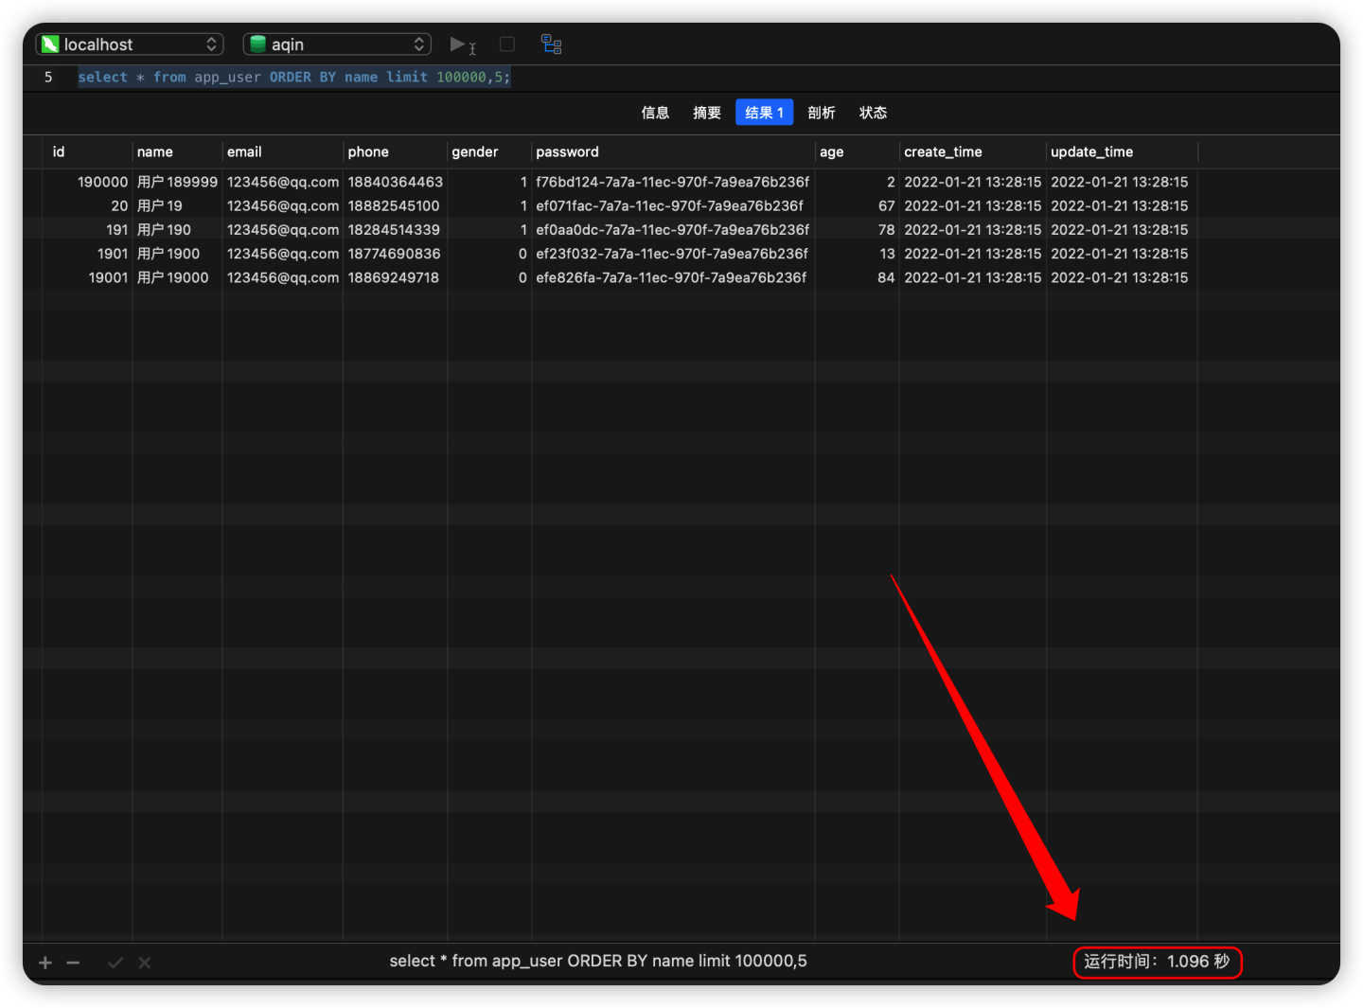Click into the SQL editor query line
1363x1008 pixels.
[x=293, y=77]
